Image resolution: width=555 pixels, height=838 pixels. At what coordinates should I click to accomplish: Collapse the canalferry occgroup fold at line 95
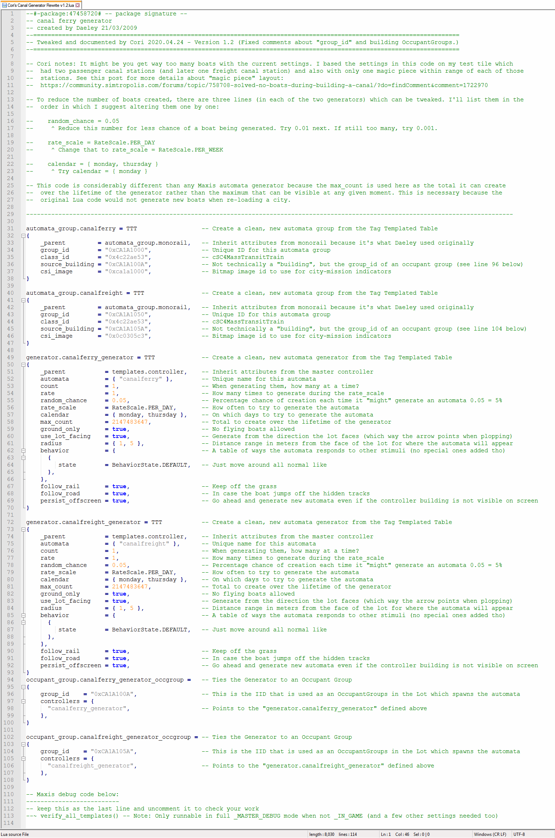pyautogui.click(x=23, y=687)
